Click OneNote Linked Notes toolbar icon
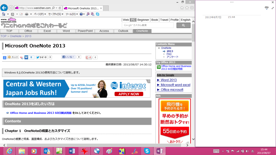 point(93,14)
